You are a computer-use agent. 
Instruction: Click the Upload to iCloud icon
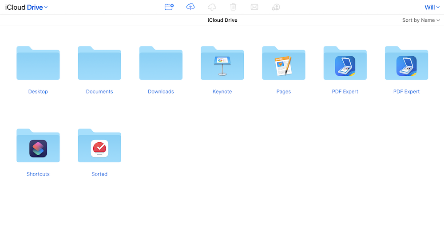pyautogui.click(x=190, y=7)
